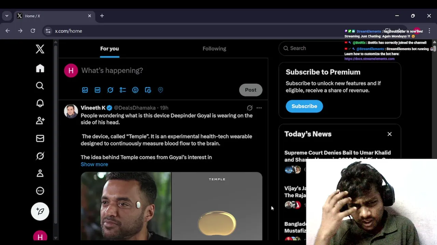
Task: Open emoji picker in composer
Action: click(x=135, y=90)
